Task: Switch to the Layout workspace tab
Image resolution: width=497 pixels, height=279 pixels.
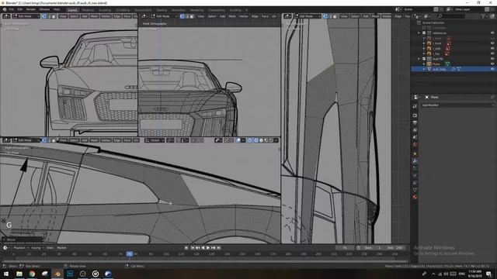Action: click(x=72, y=10)
